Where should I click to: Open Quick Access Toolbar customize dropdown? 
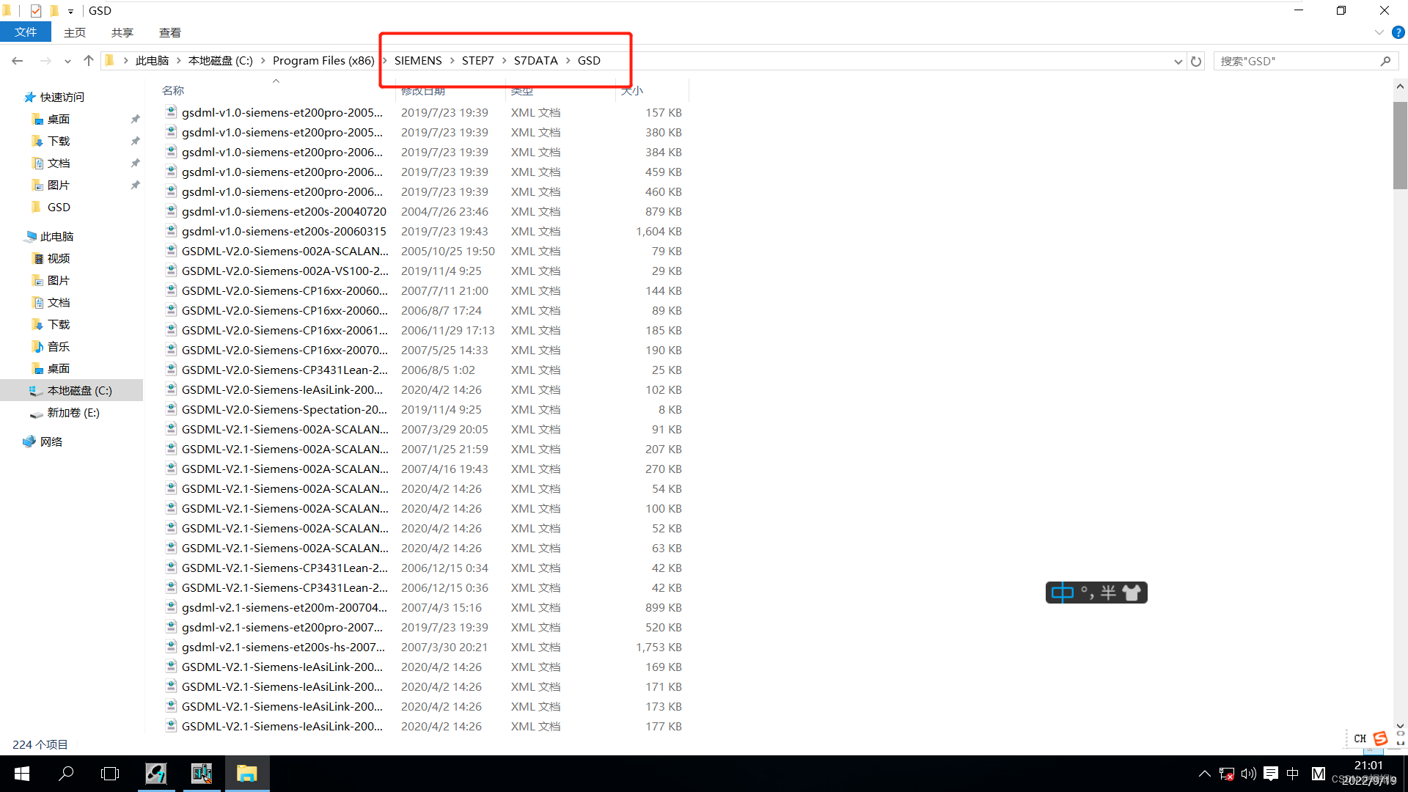(70, 11)
